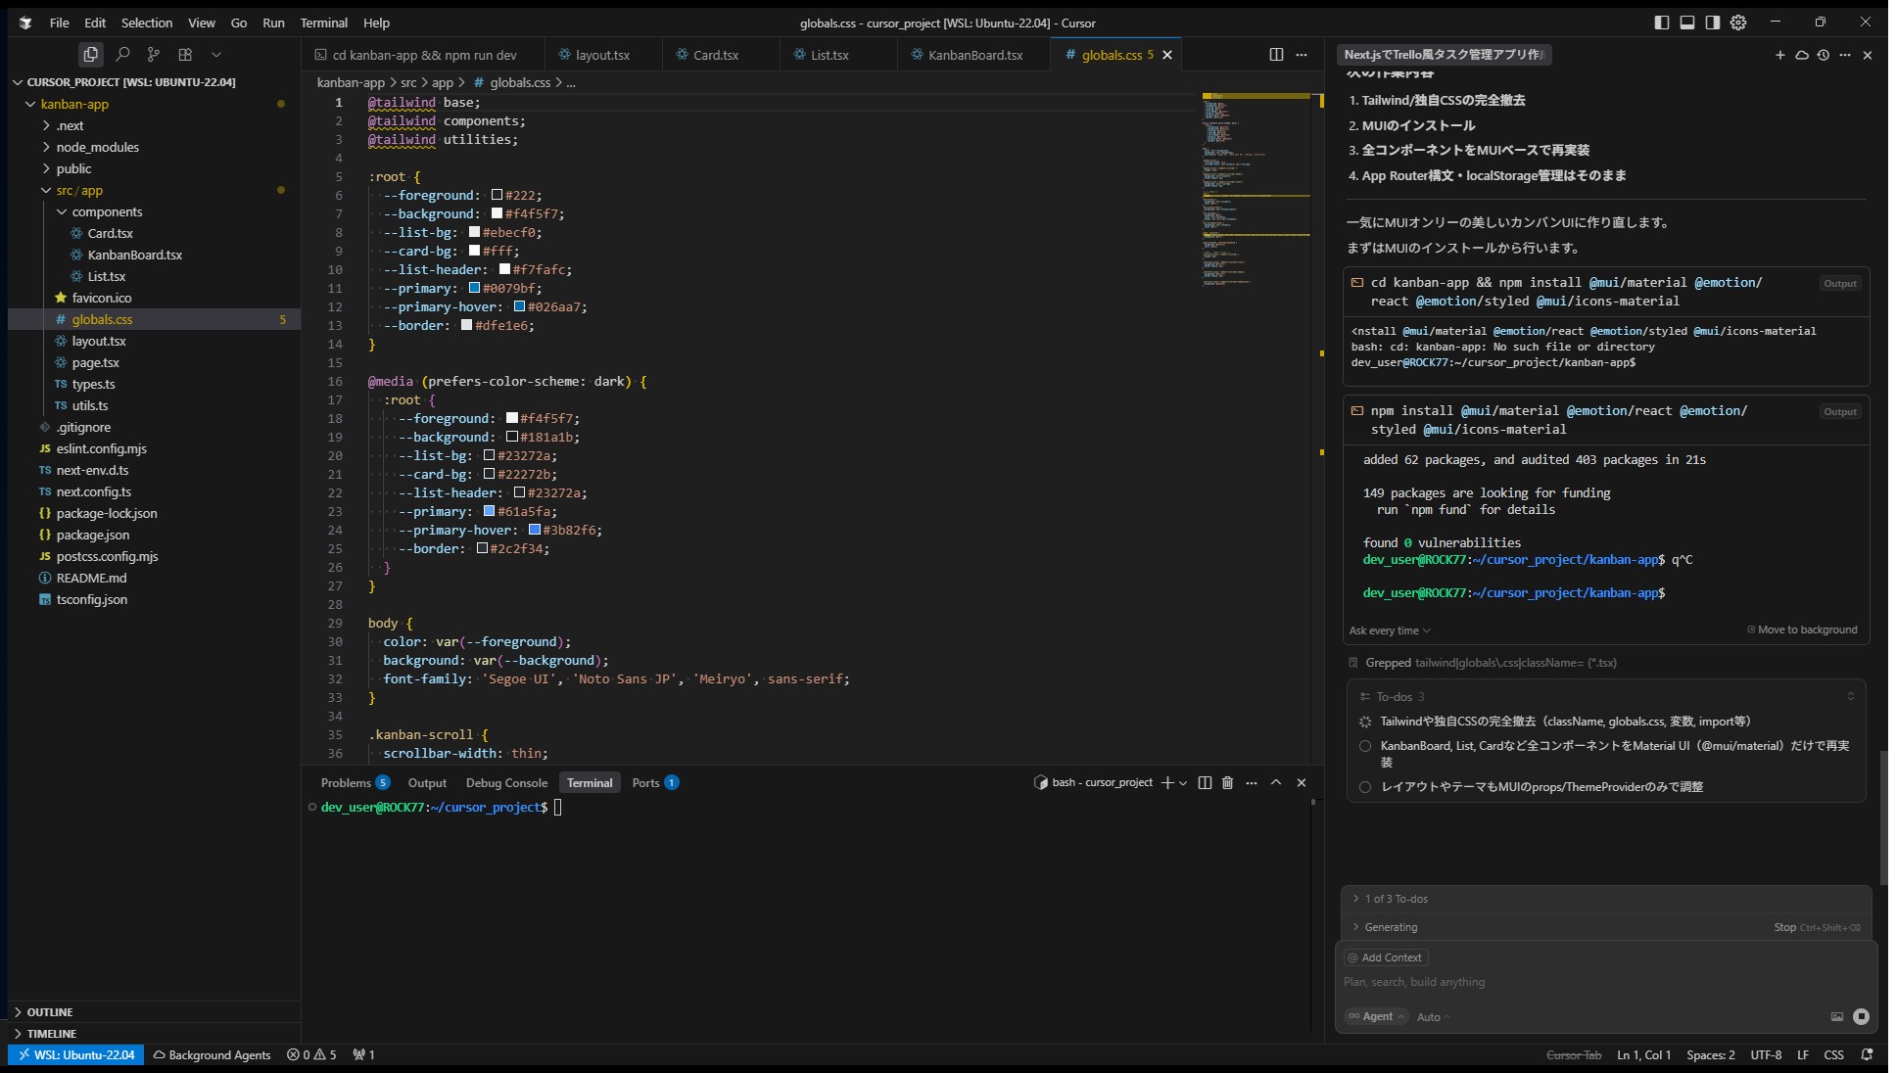Expand the 1 of 3 To-dos section
Viewport: 1896px width, 1073px height.
tap(1396, 899)
